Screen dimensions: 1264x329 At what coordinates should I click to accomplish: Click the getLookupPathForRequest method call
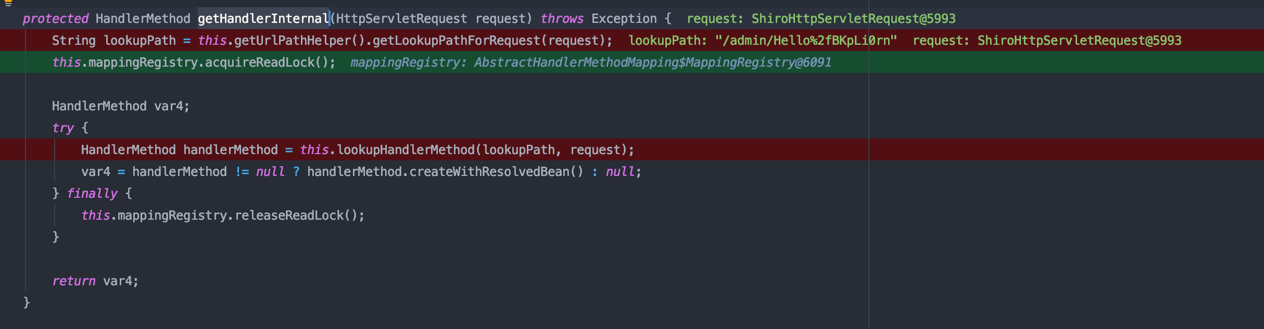tap(456, 41)
